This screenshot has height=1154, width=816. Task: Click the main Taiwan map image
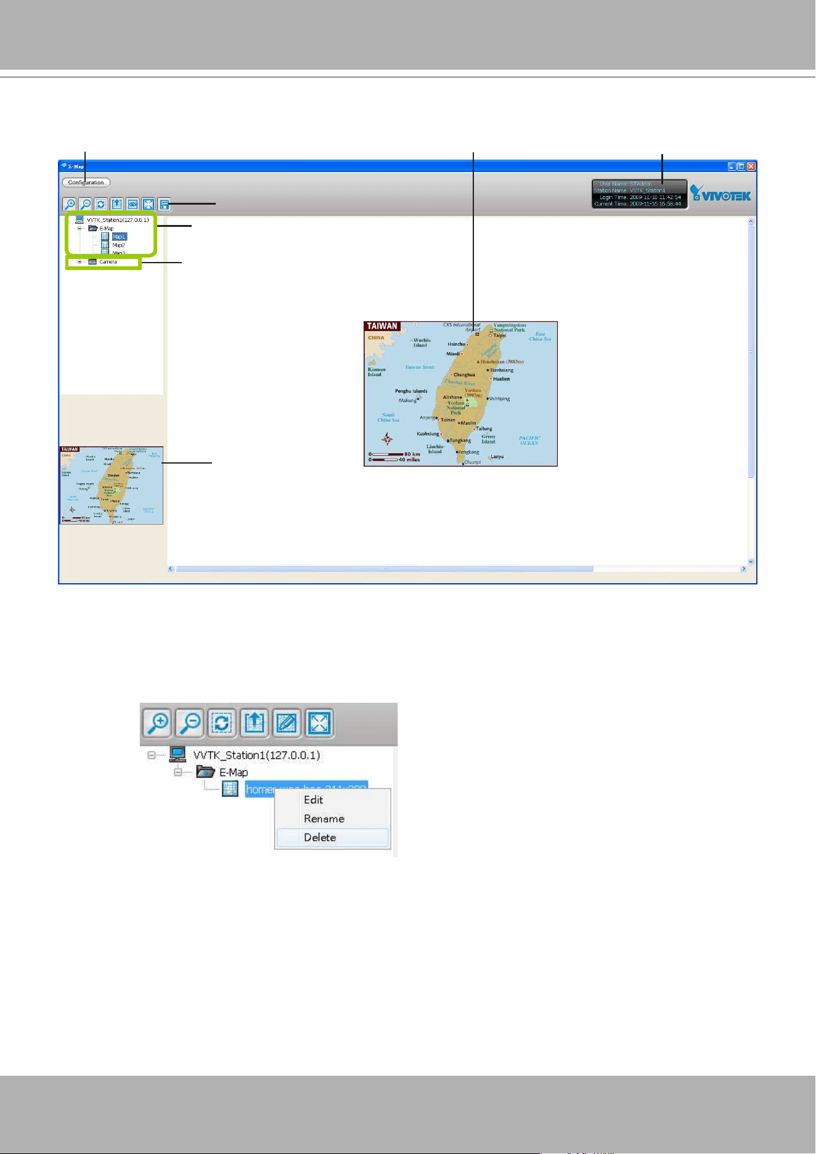coord(460,394)
